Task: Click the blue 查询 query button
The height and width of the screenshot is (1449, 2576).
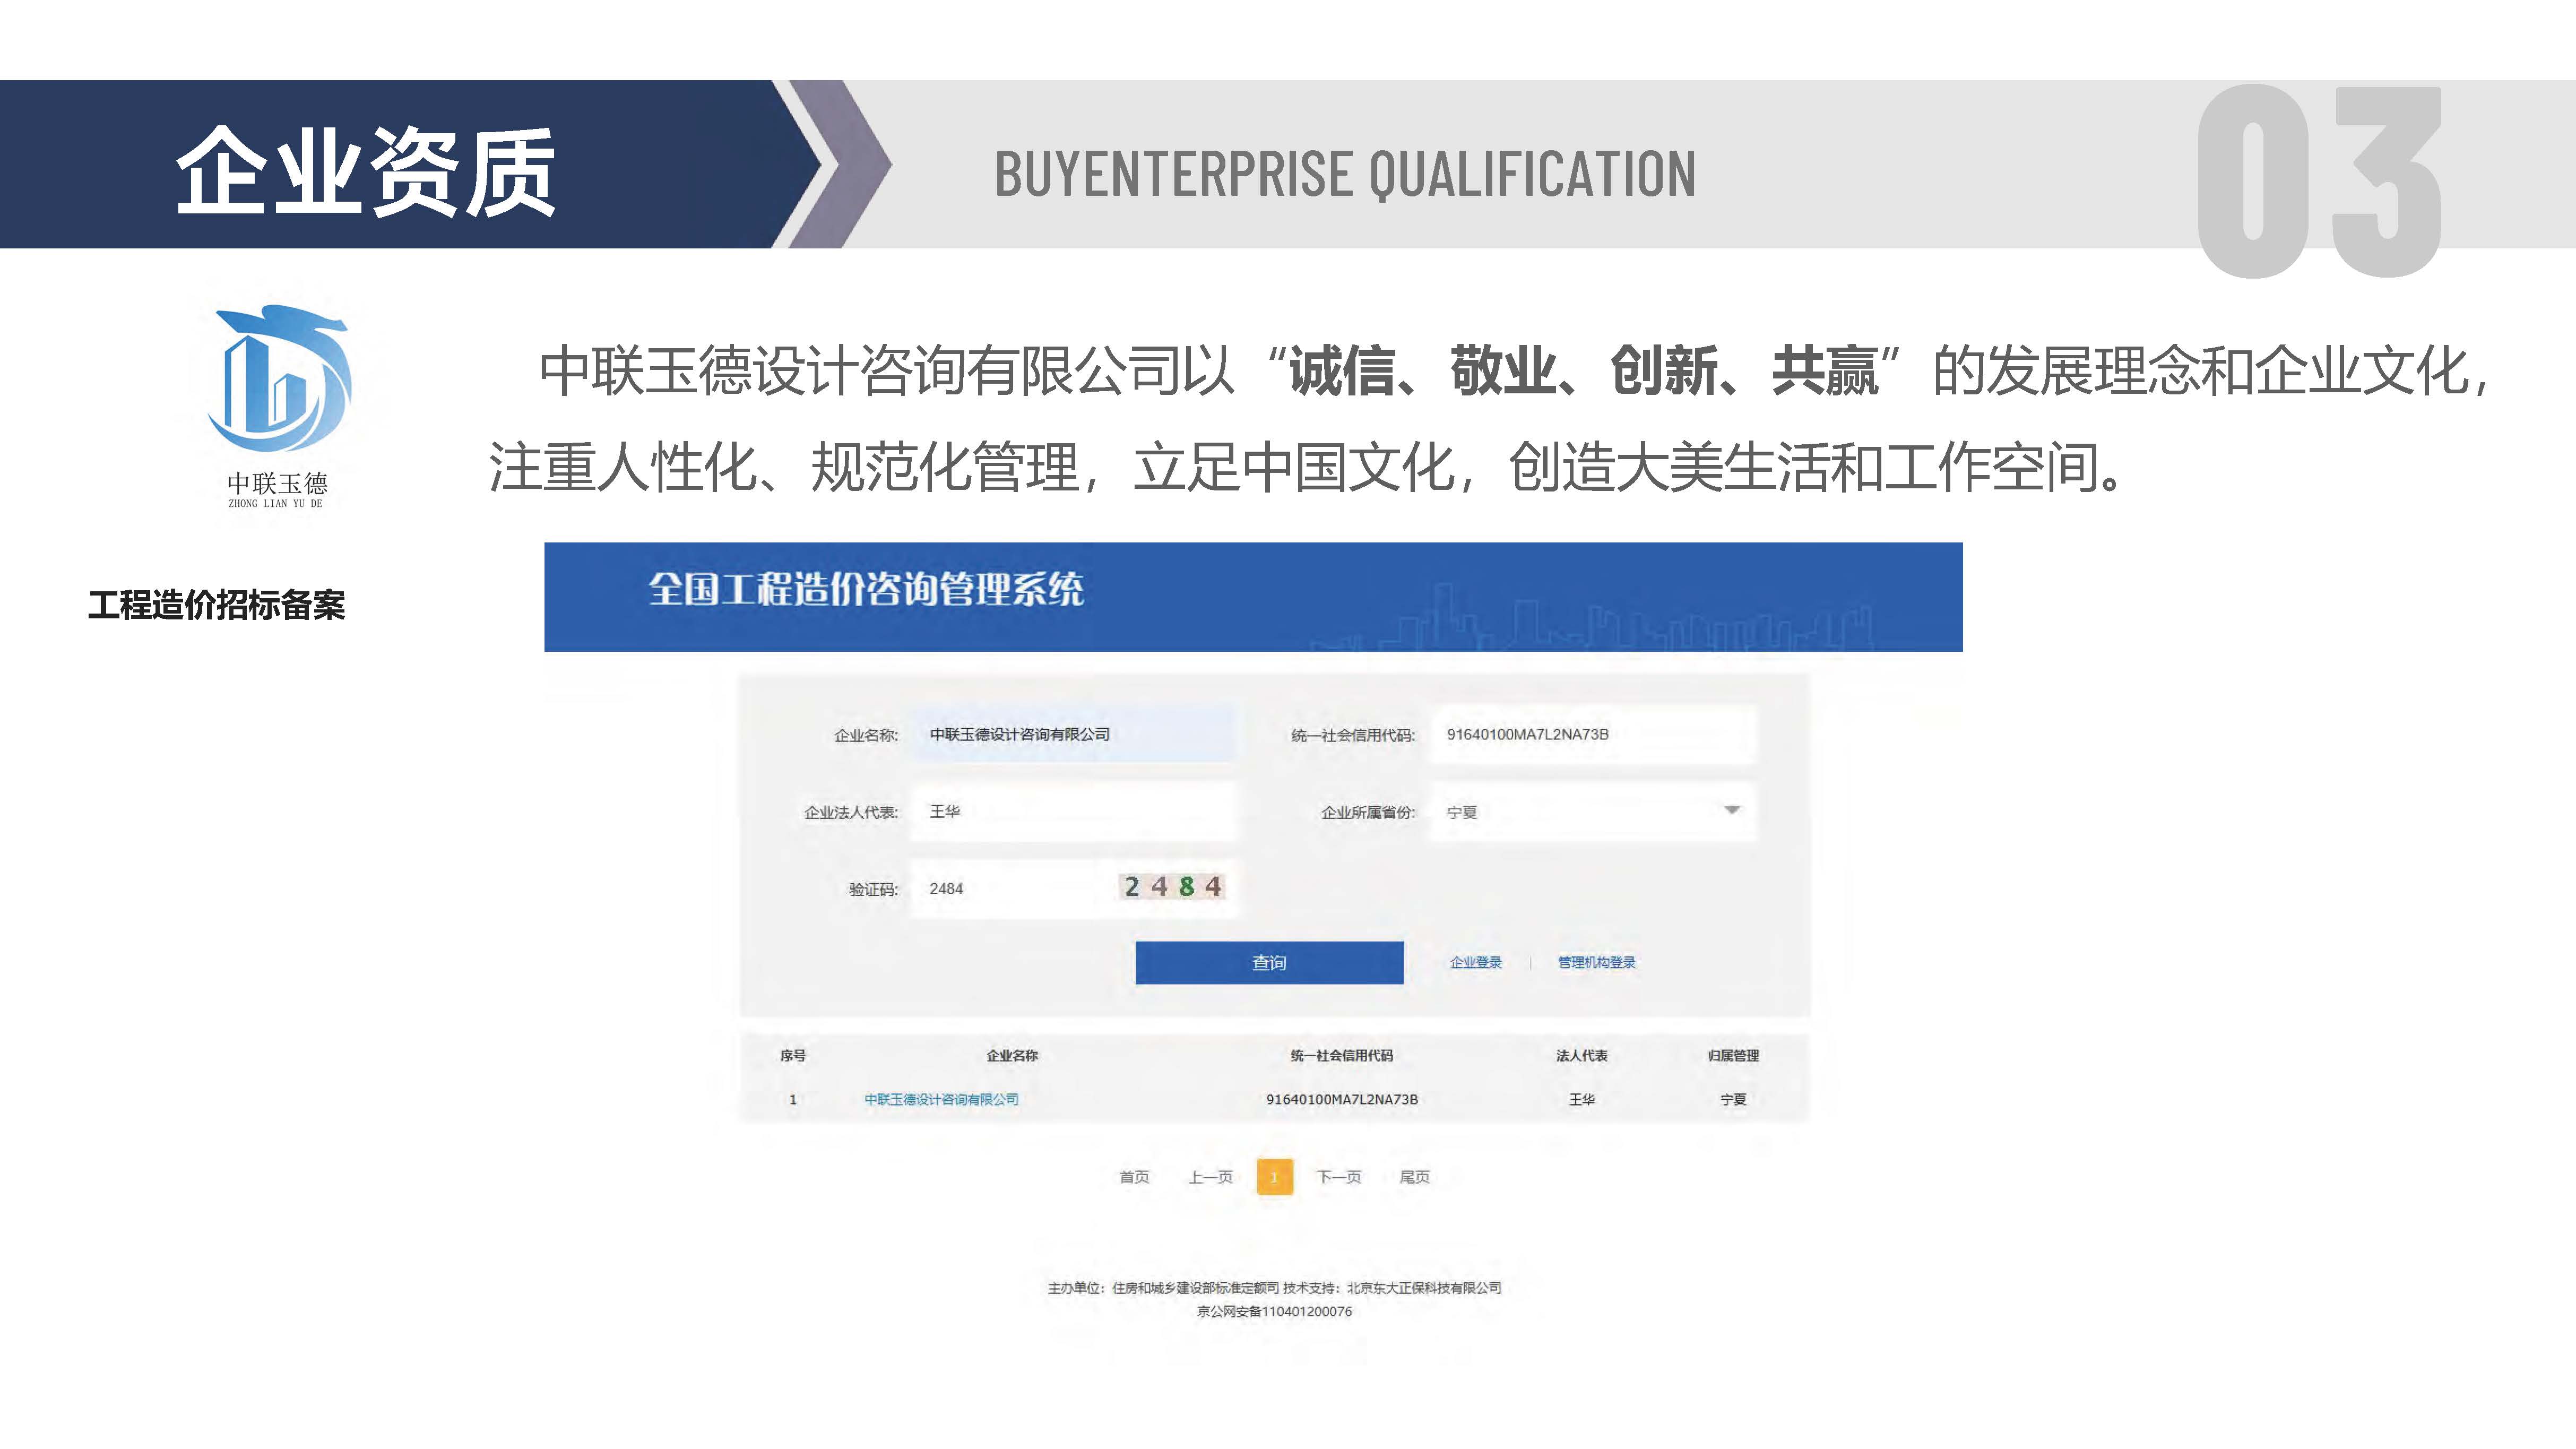Action: pos(1269,962)
